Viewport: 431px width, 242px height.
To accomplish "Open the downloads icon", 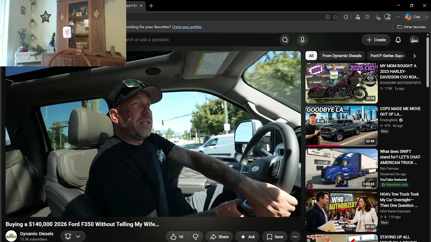I will tap(378, 17).
